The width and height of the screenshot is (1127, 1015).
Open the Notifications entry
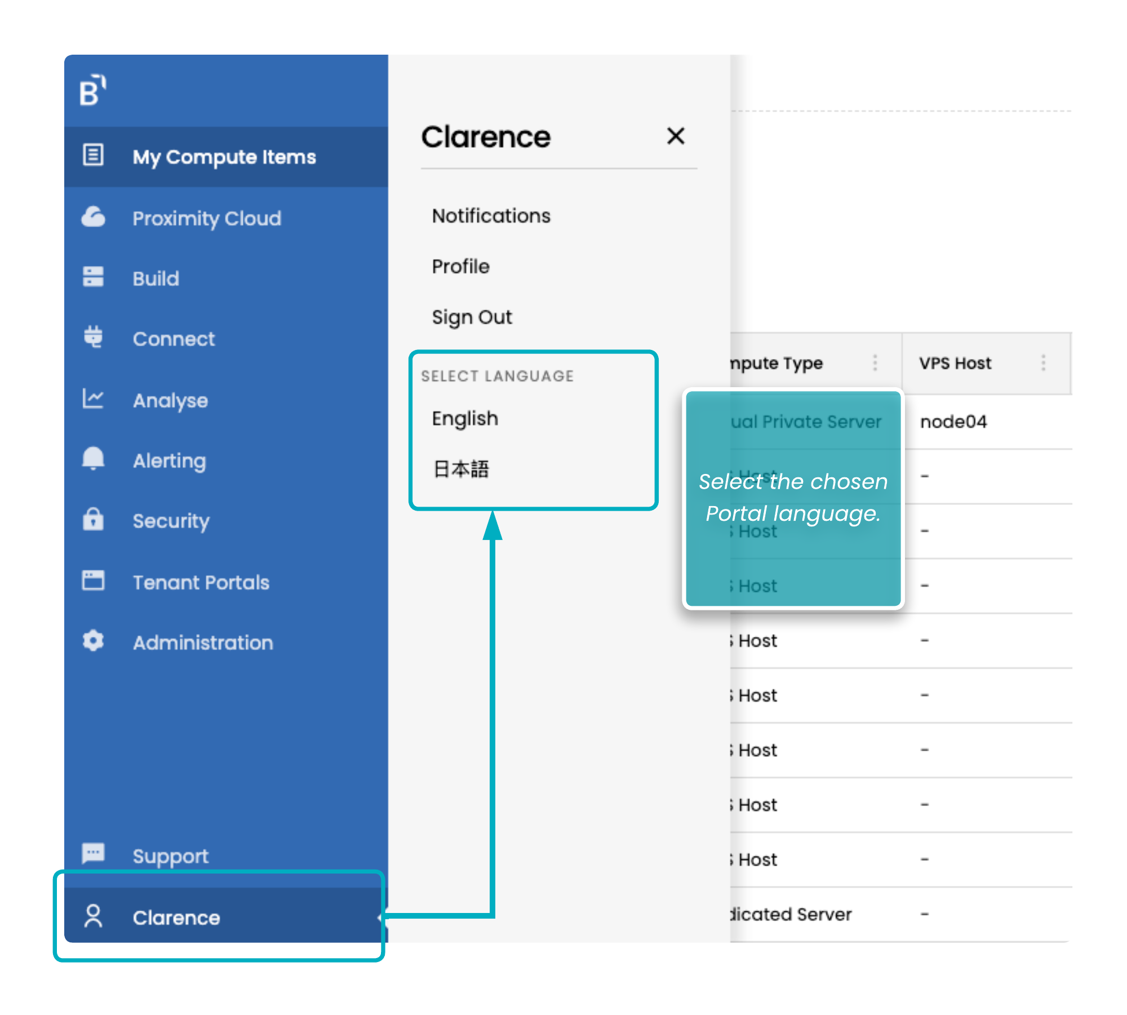pos(491,216)
